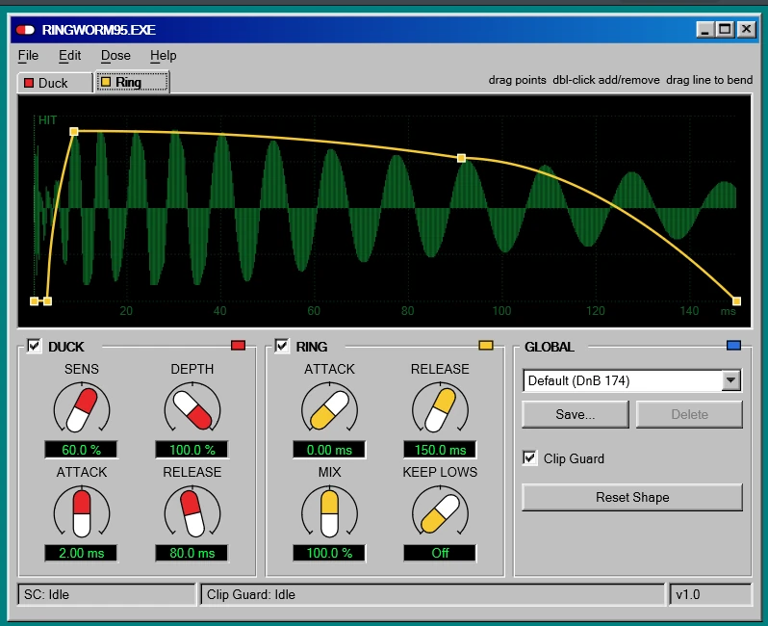Screen dimensions: 768x626
Task: Click the Duck ATTACK value 2.00 ms
Action: point(81,553)
